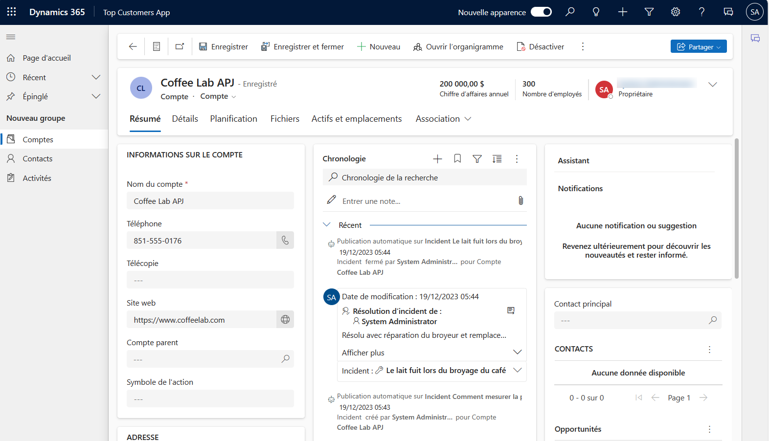Collapse the navigation hamburger menu
Image resolution: width=769 pixels, height=441 pixels.
(x=11, y=37)
